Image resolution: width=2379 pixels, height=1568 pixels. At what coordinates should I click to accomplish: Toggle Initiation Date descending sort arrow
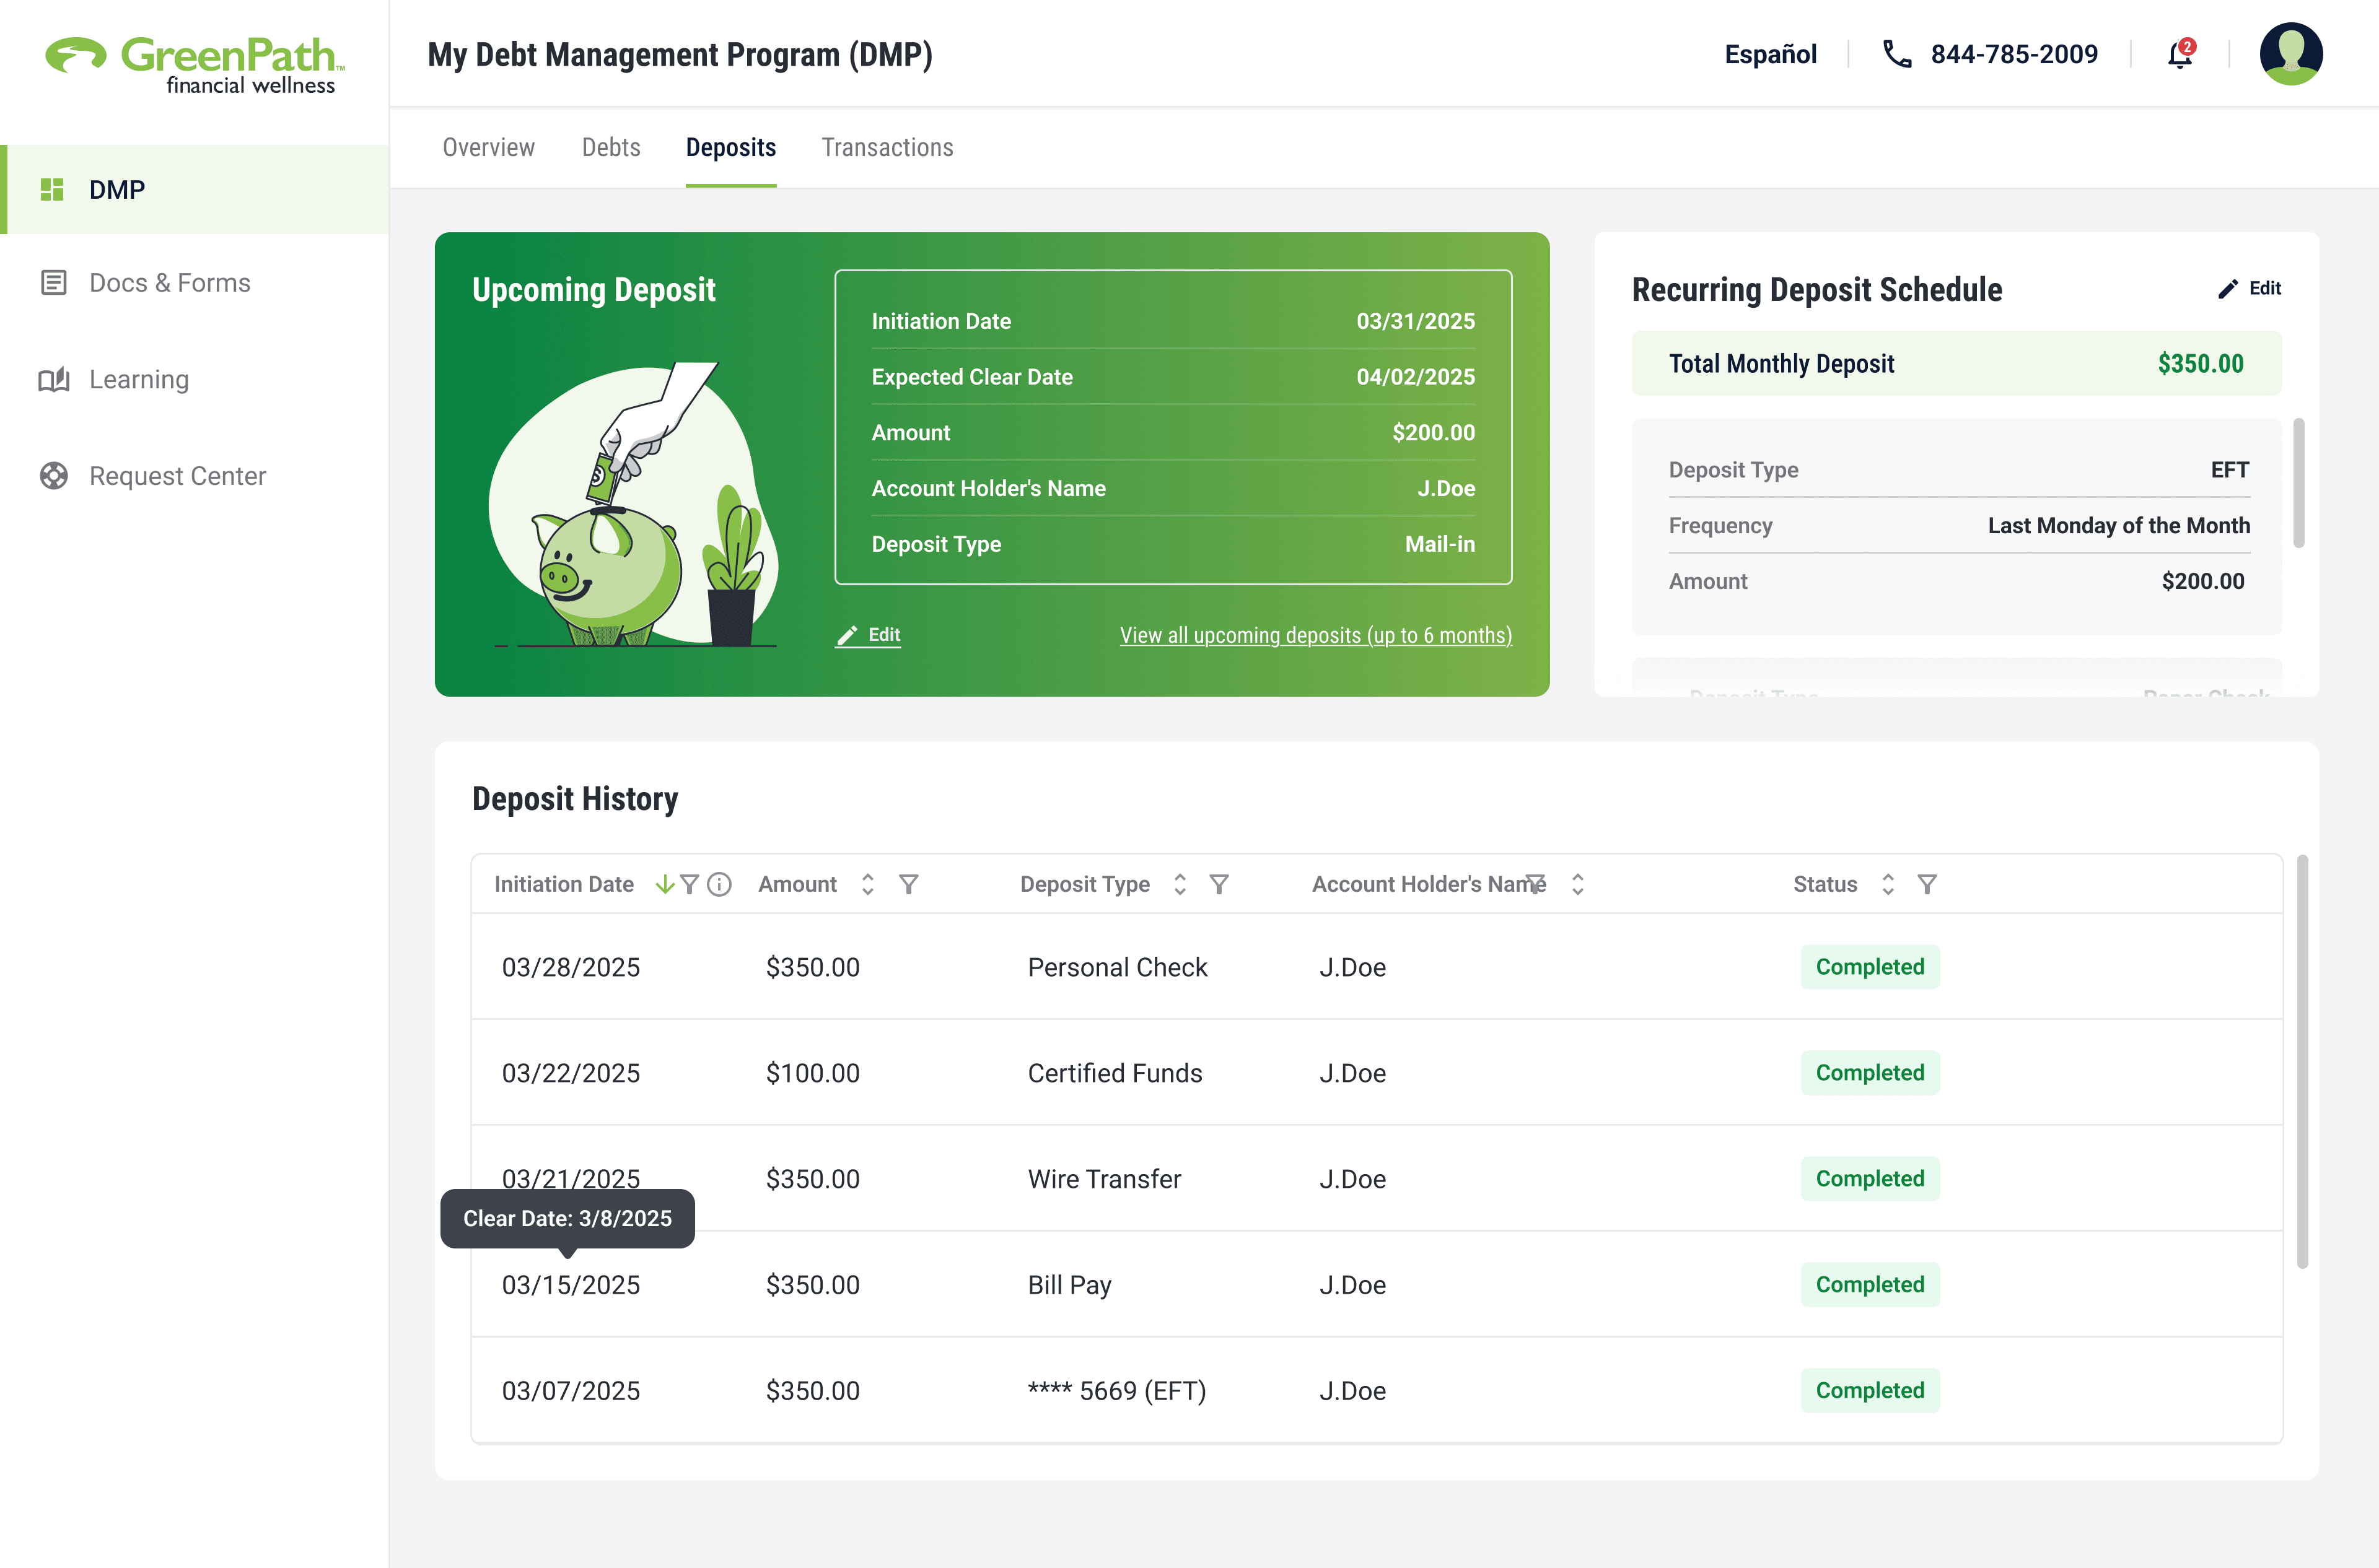pos(664,884)
